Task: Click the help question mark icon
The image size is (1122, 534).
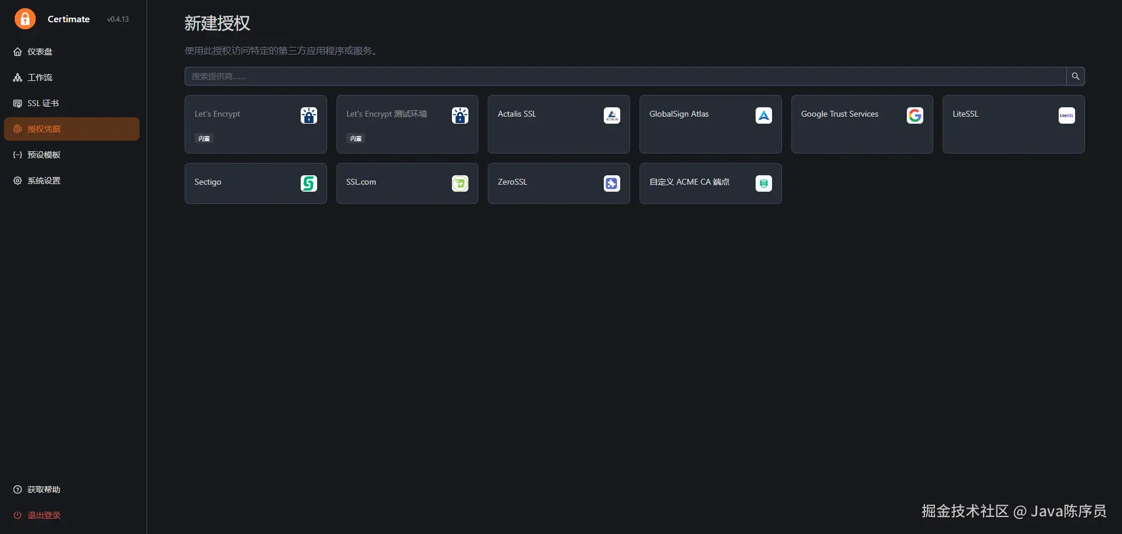Action: (x=18, y=489)
